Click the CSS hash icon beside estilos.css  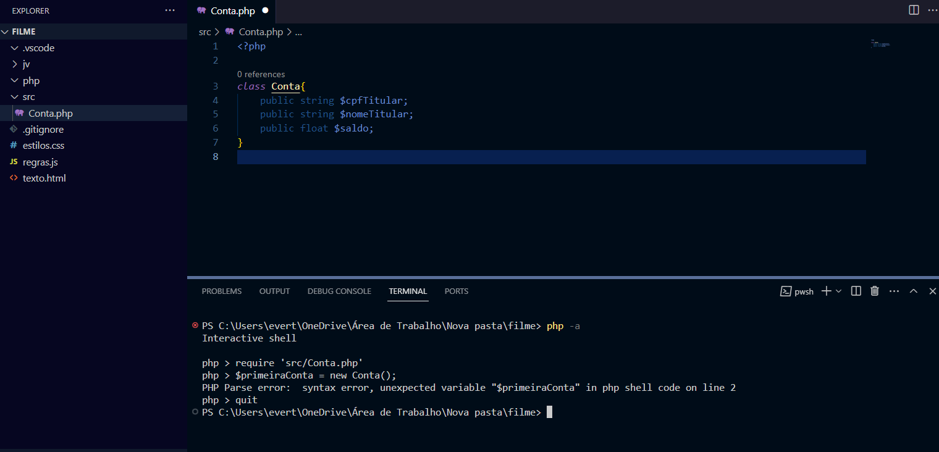point(14,146)
